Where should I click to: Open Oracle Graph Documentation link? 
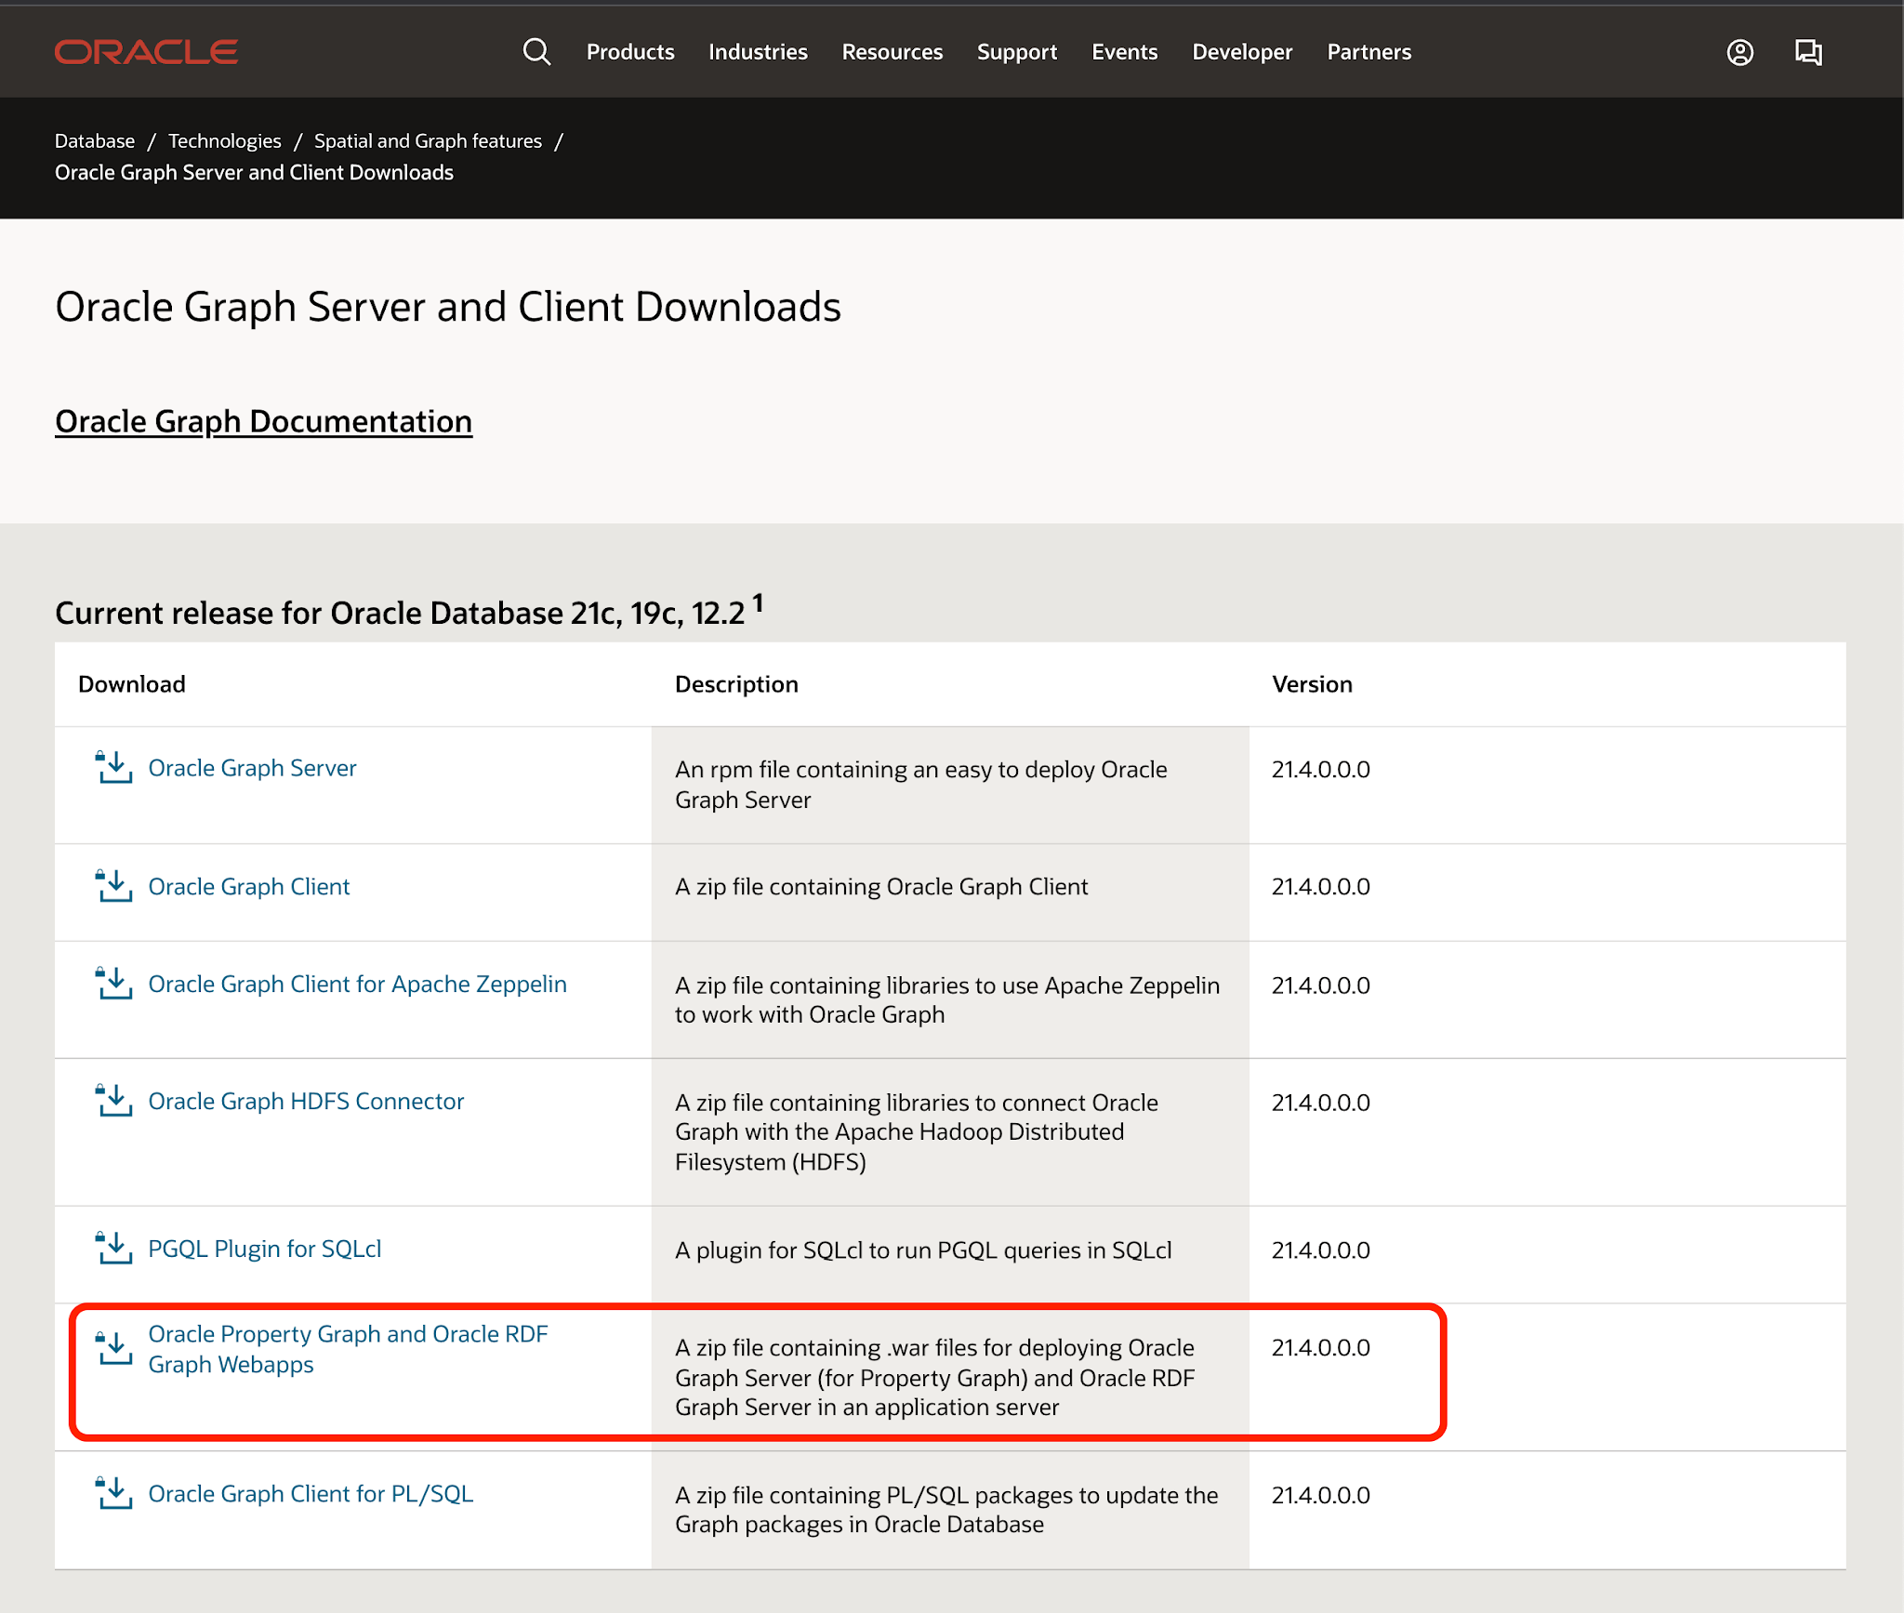(263, 421)
